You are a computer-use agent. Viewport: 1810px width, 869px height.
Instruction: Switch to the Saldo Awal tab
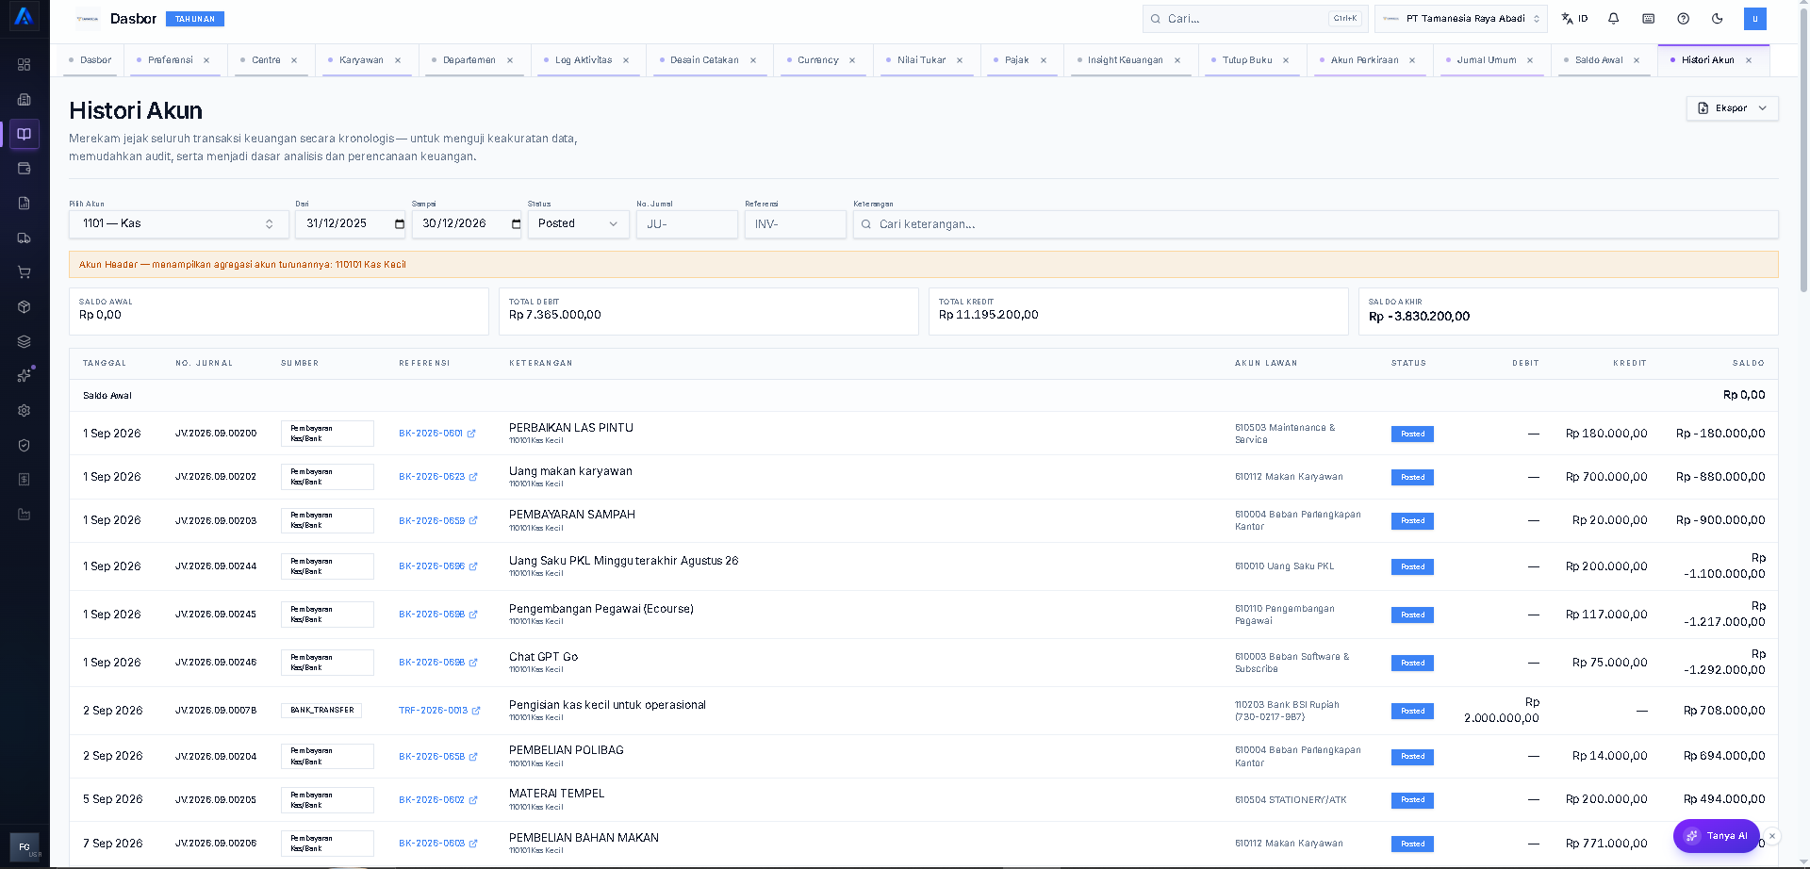1599,60
